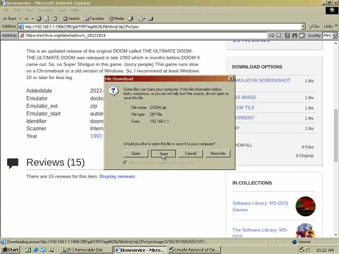Click the Show Desktop quick launch icon

28,250
